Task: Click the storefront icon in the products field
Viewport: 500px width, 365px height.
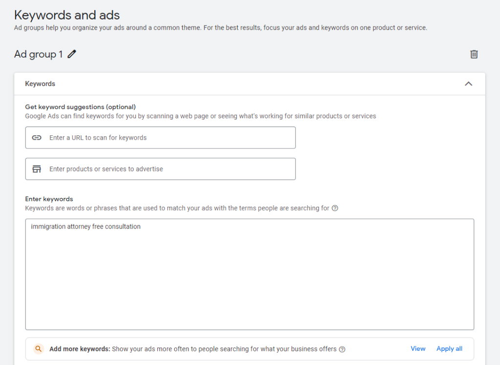Action: pyautogui.click(x=37, y=169)
